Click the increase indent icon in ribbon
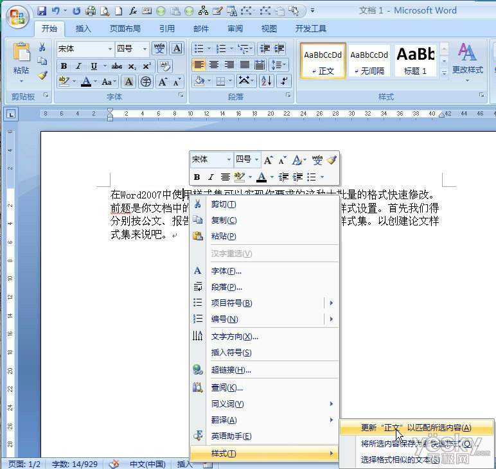The height and width of the screenshot is (469, 496). click(279, 49)
